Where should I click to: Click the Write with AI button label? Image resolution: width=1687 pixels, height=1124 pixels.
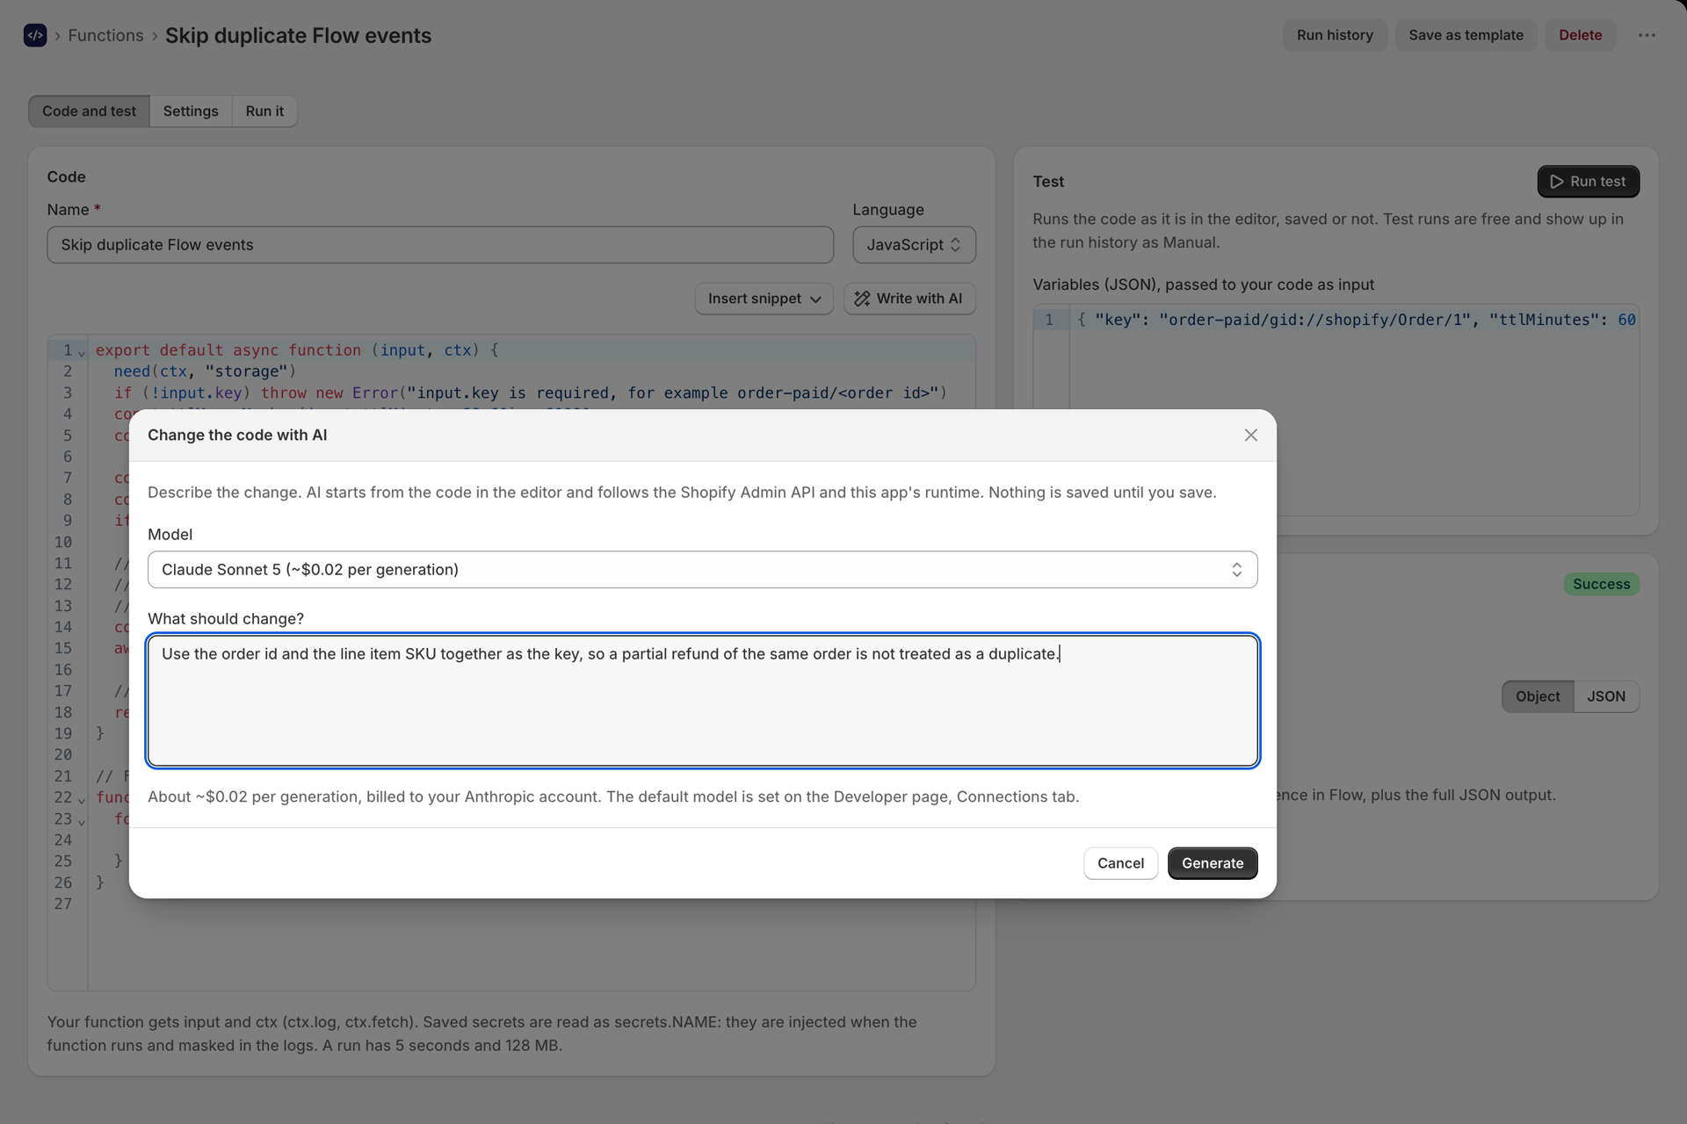[x=919, y=299]
